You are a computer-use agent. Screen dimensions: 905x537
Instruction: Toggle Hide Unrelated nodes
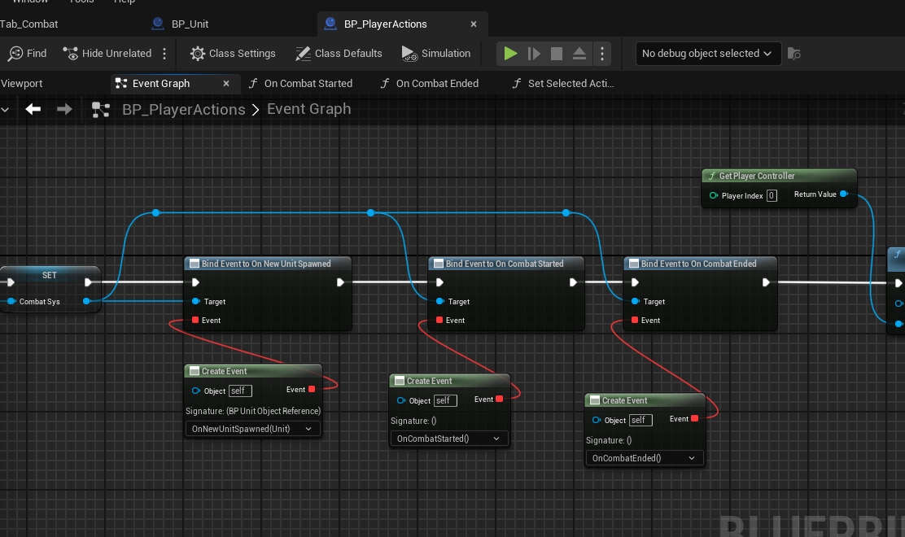click(107, 54)
